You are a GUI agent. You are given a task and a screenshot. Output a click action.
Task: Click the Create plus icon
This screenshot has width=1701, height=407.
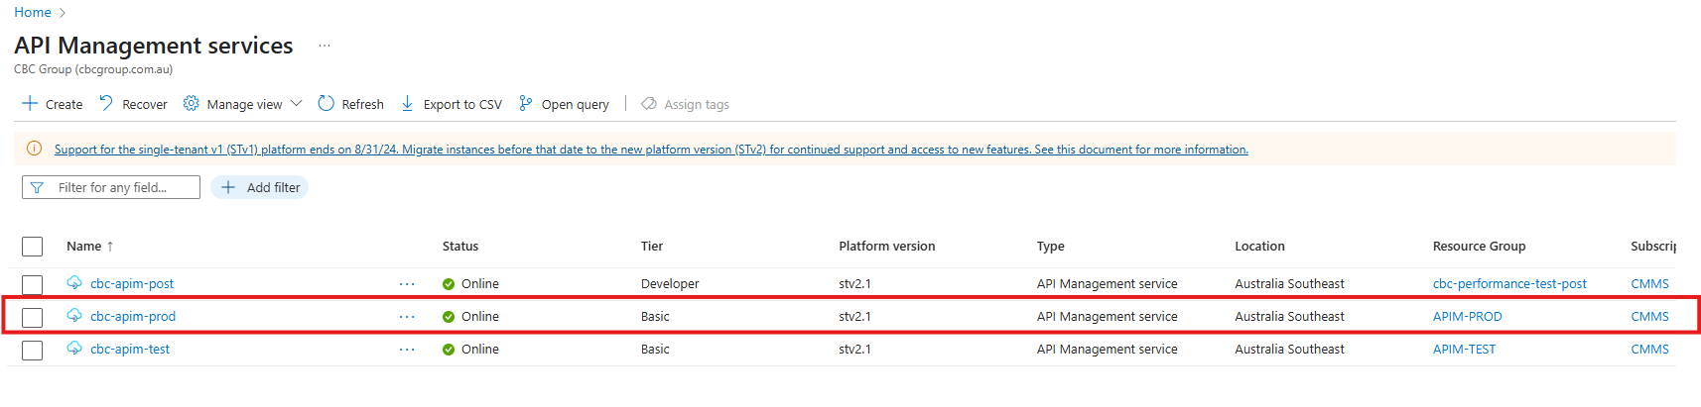pyautogui.click(x=30, y=104)
